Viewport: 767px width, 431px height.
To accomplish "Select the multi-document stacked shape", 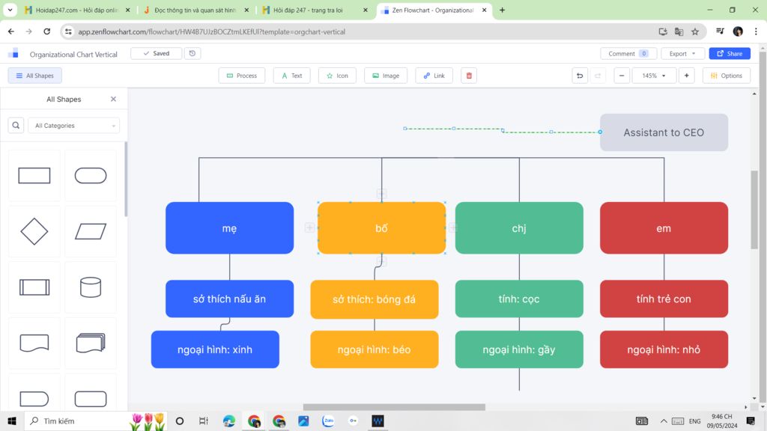I will pos(91,343).
